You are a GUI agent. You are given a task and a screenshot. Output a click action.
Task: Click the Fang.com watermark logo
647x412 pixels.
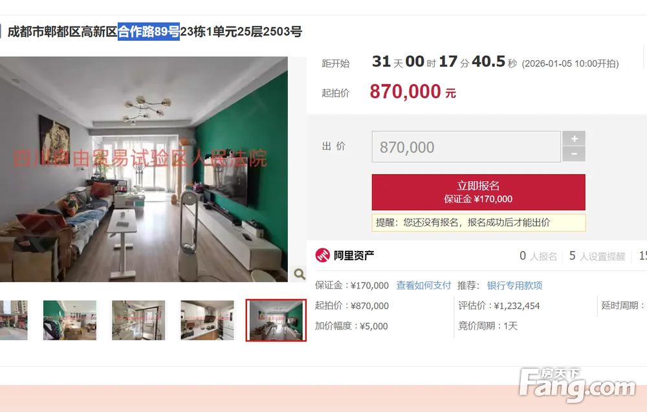pyautogui.click(x=577, y=385)
